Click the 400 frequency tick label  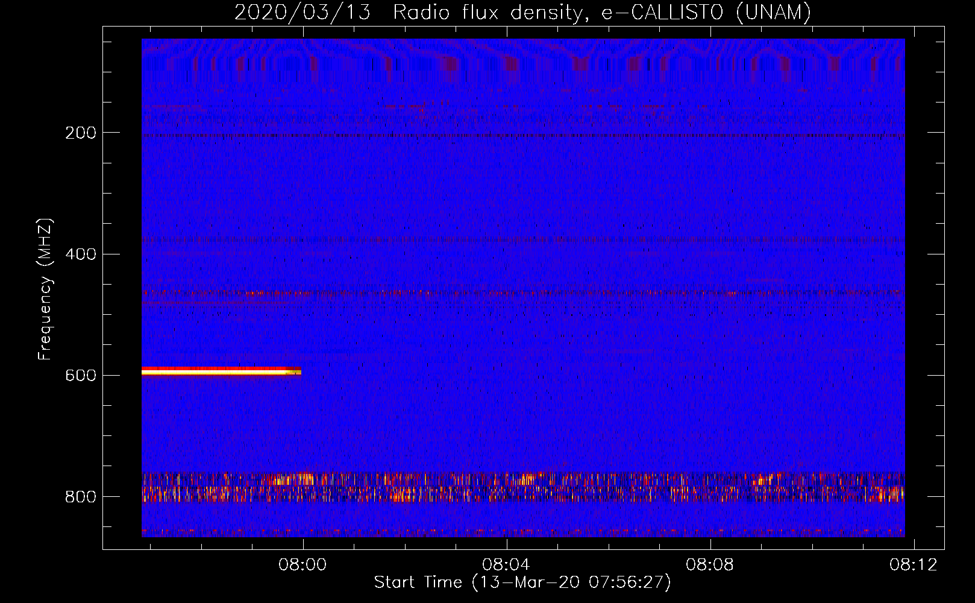tap(80, 254)
